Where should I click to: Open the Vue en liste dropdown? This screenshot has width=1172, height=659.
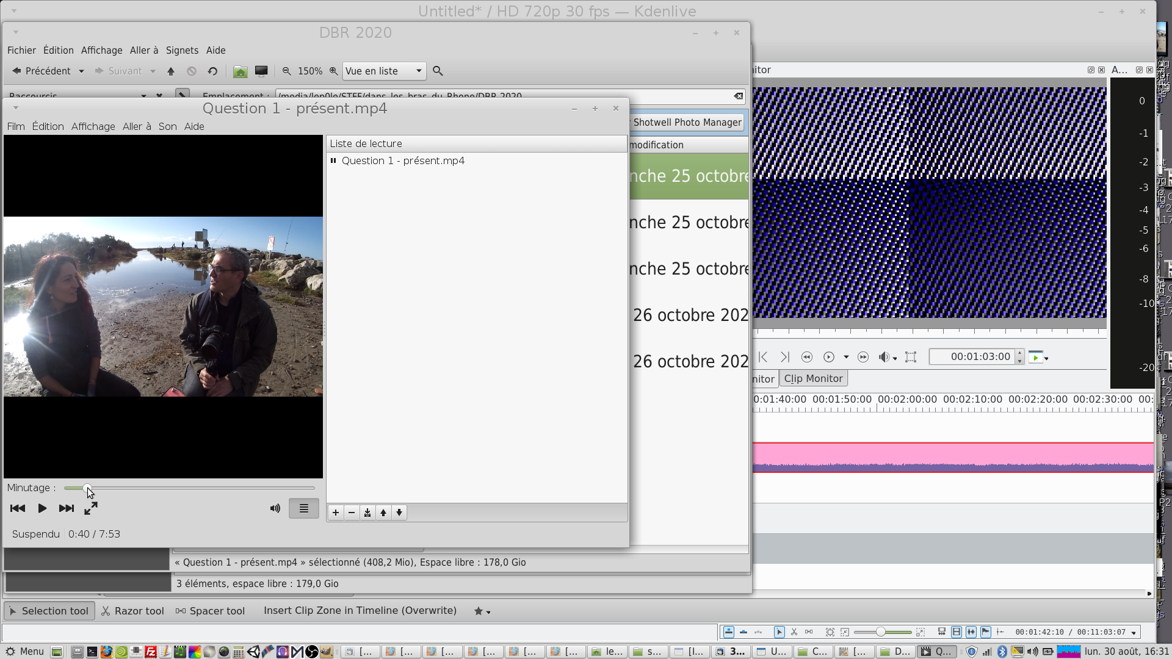coord(383,71)
